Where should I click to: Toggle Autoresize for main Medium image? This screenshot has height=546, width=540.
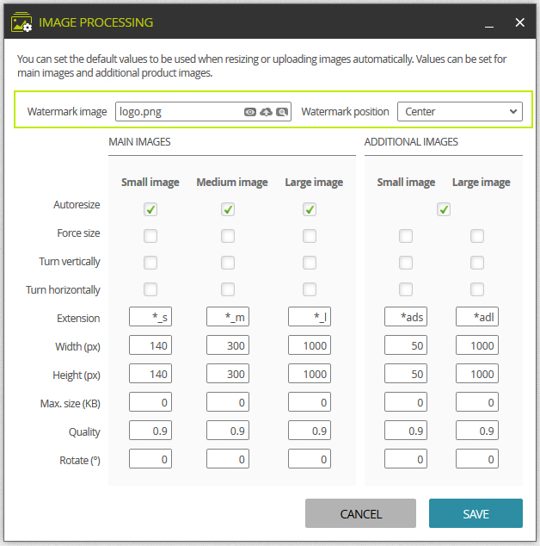(x=228, y=209)
